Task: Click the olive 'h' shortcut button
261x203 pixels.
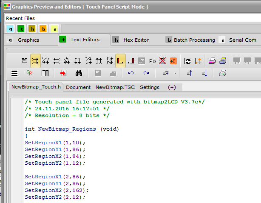Action: 33,29
